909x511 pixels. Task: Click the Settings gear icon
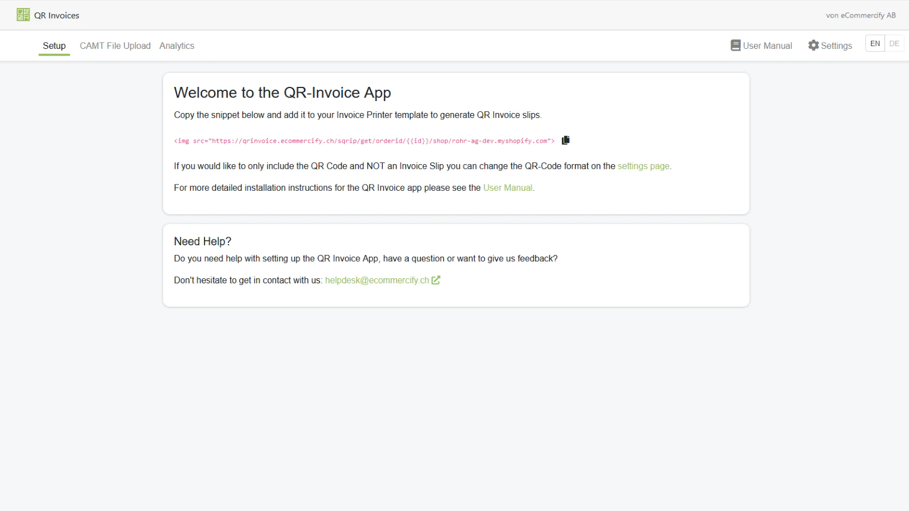click(x=813, y=45)
